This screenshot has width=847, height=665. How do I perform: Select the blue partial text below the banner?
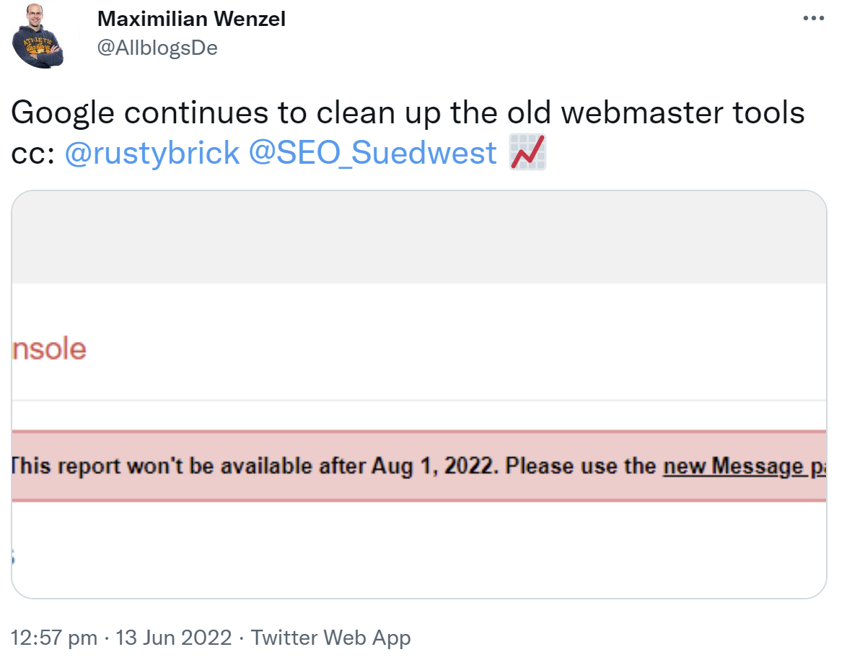(13, 557)
